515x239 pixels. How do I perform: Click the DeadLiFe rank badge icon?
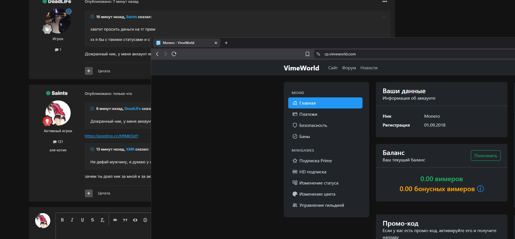click(47, 29)
